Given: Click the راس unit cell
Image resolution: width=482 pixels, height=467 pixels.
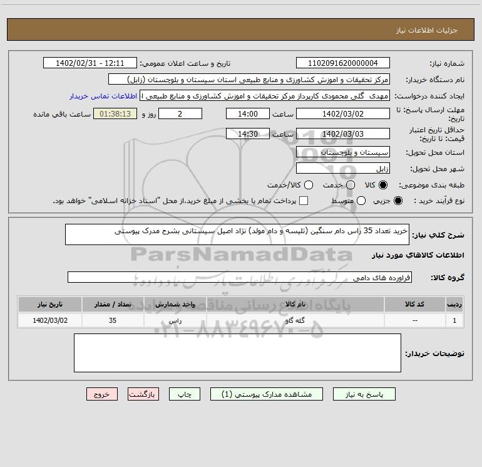Looking at the screenshot, I should 175,320.
